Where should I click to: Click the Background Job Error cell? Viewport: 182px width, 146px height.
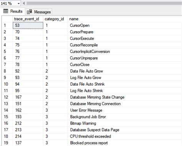point(125,117)
